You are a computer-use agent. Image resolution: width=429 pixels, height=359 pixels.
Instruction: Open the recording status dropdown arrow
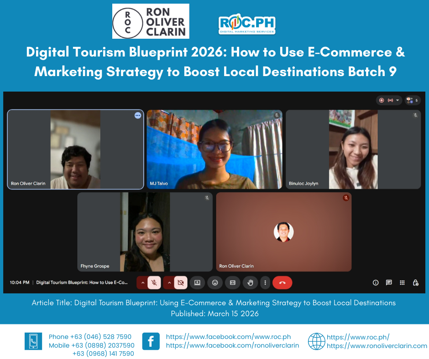(397, 100)
